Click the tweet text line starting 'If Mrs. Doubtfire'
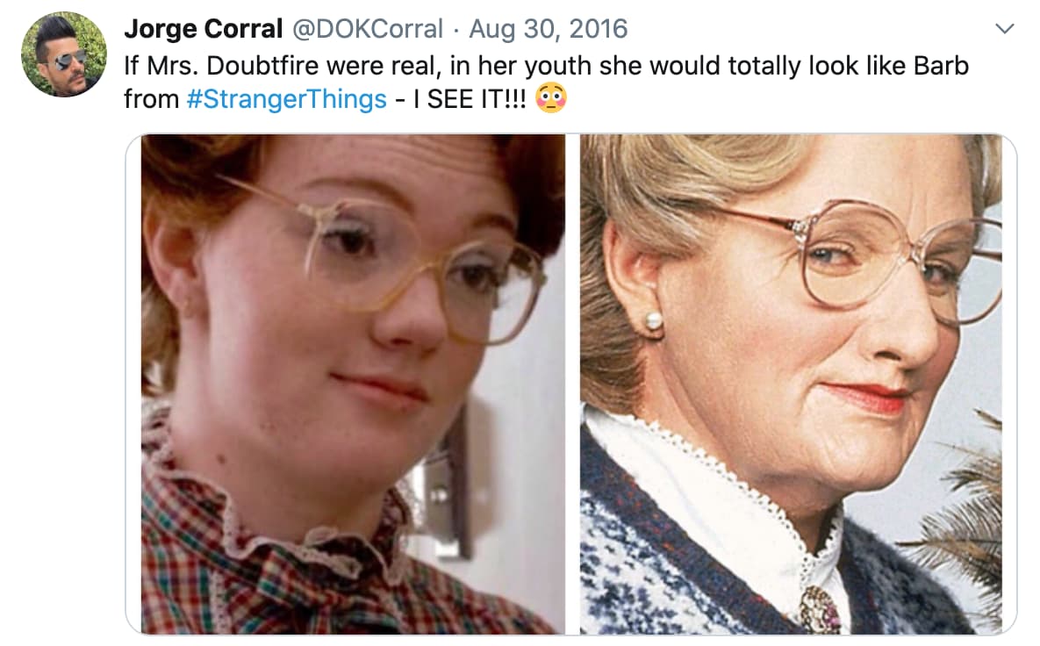Screen dimensions: 1040x646 [x=546, y=66]
